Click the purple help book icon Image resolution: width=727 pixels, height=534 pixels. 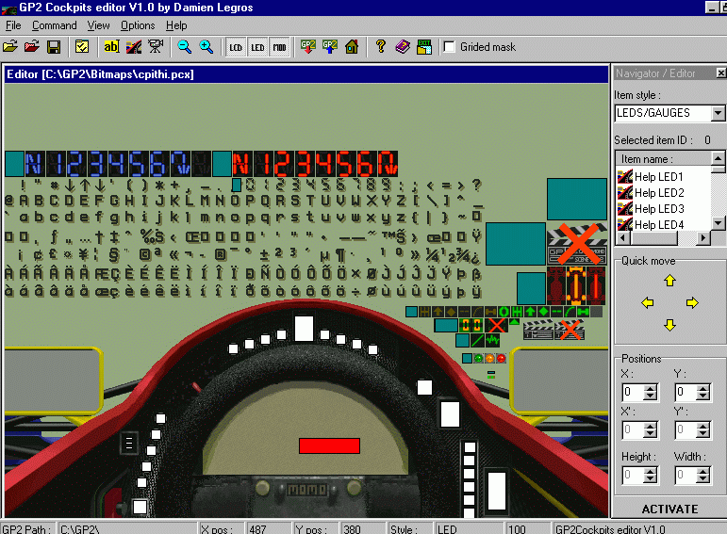tap(403, 46)
